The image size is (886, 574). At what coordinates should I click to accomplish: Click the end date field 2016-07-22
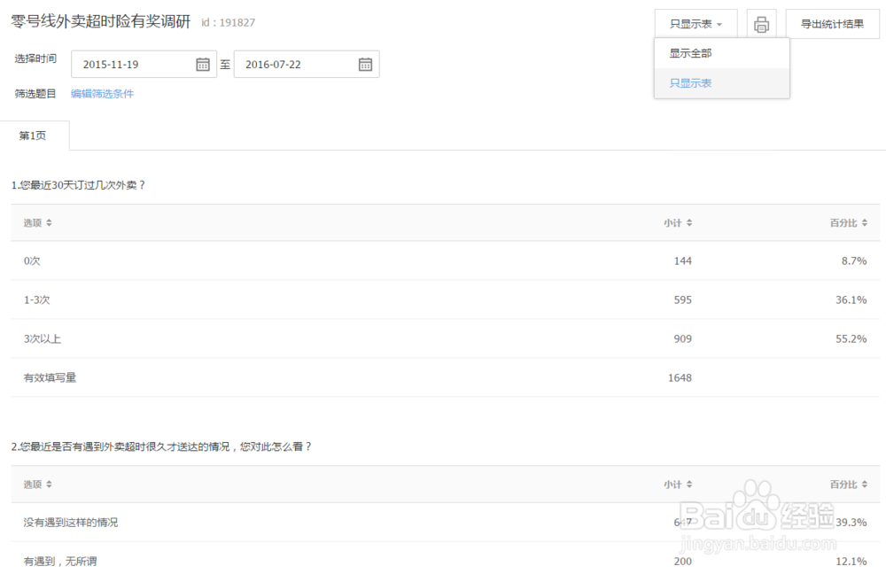pyautogui.click(x=307, y=65)
